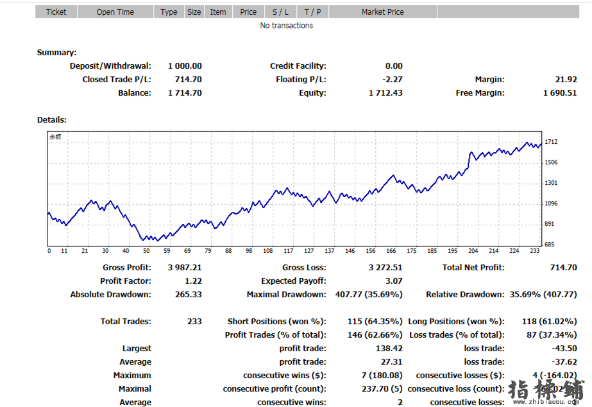Select the Expected Payoff value 3.07
Viewport: 592px width, 407px height.
click(x=394, y=281)
